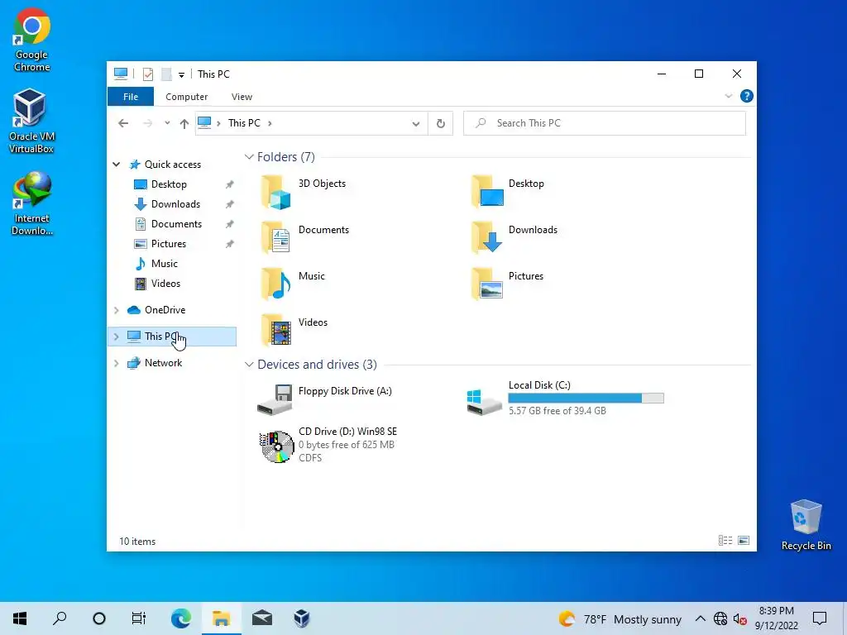847x635 pixels.
Task: Open Task View on the taskbar
Action: point(139,618)
